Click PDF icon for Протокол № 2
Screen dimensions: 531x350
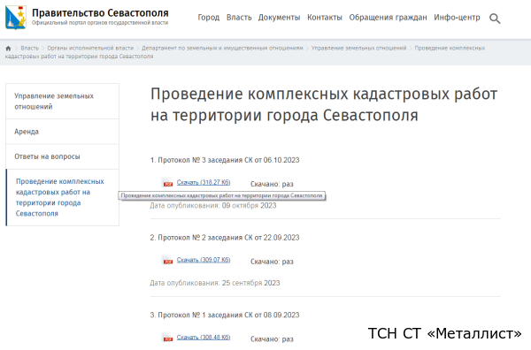tap(167, 260)
